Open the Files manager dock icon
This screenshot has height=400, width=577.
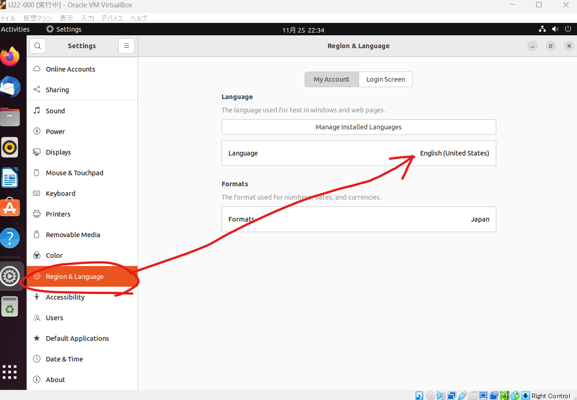(x=10, y=117)
